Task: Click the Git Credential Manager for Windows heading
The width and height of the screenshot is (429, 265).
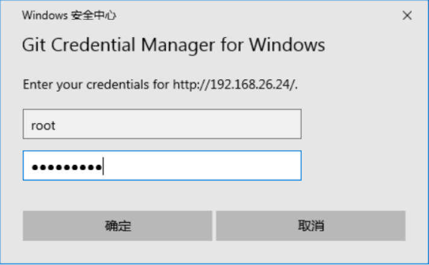Action: click(173, 45)
